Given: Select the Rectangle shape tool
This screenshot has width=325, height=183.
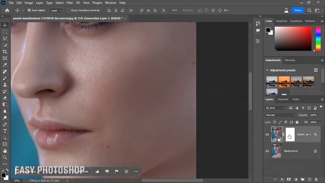Looking at the screenshot, I should click(x=5, y=144).
